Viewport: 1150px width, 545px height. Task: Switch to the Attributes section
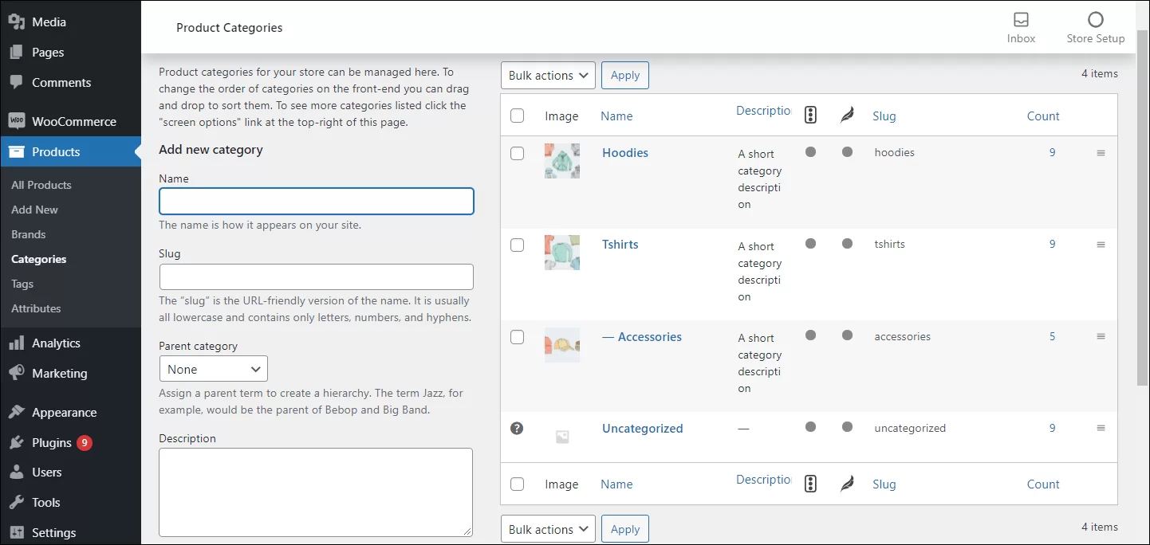pos(36,308)
